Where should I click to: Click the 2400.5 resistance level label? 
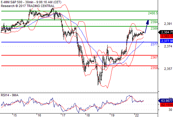pyautogui.click(x=153, y=13)
